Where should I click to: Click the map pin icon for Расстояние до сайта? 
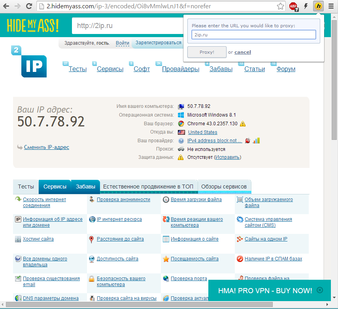point(91,239)
